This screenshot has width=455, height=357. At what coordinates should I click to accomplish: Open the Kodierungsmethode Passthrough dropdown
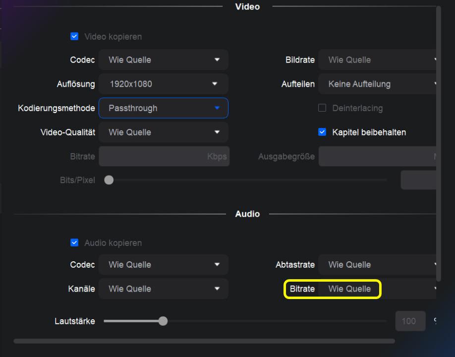click(163, 108)
